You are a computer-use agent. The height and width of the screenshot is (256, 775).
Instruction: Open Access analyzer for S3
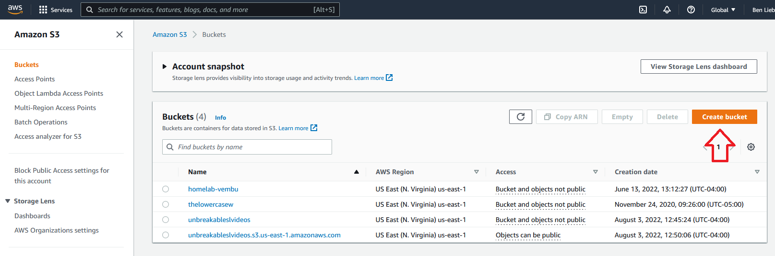pyautogui.click(x=48, y=136)
